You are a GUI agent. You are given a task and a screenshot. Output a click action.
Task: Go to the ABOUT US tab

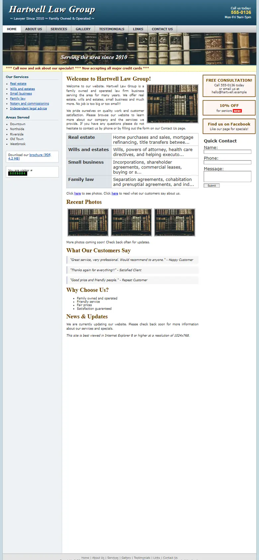(x=34, y=29)
